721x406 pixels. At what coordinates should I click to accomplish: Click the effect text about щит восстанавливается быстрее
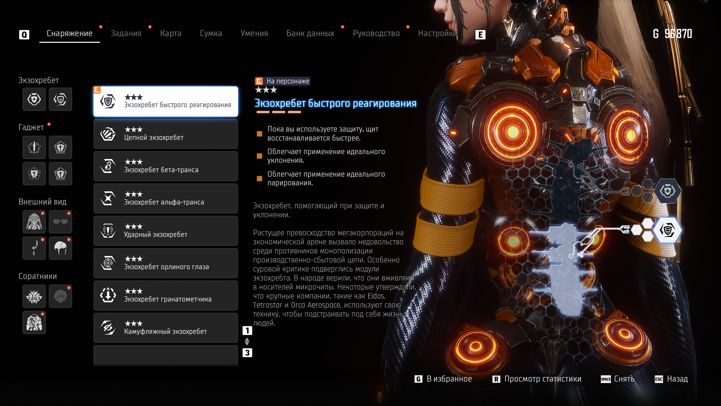323,133
